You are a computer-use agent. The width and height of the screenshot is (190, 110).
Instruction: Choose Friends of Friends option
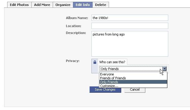coord(133,78)
